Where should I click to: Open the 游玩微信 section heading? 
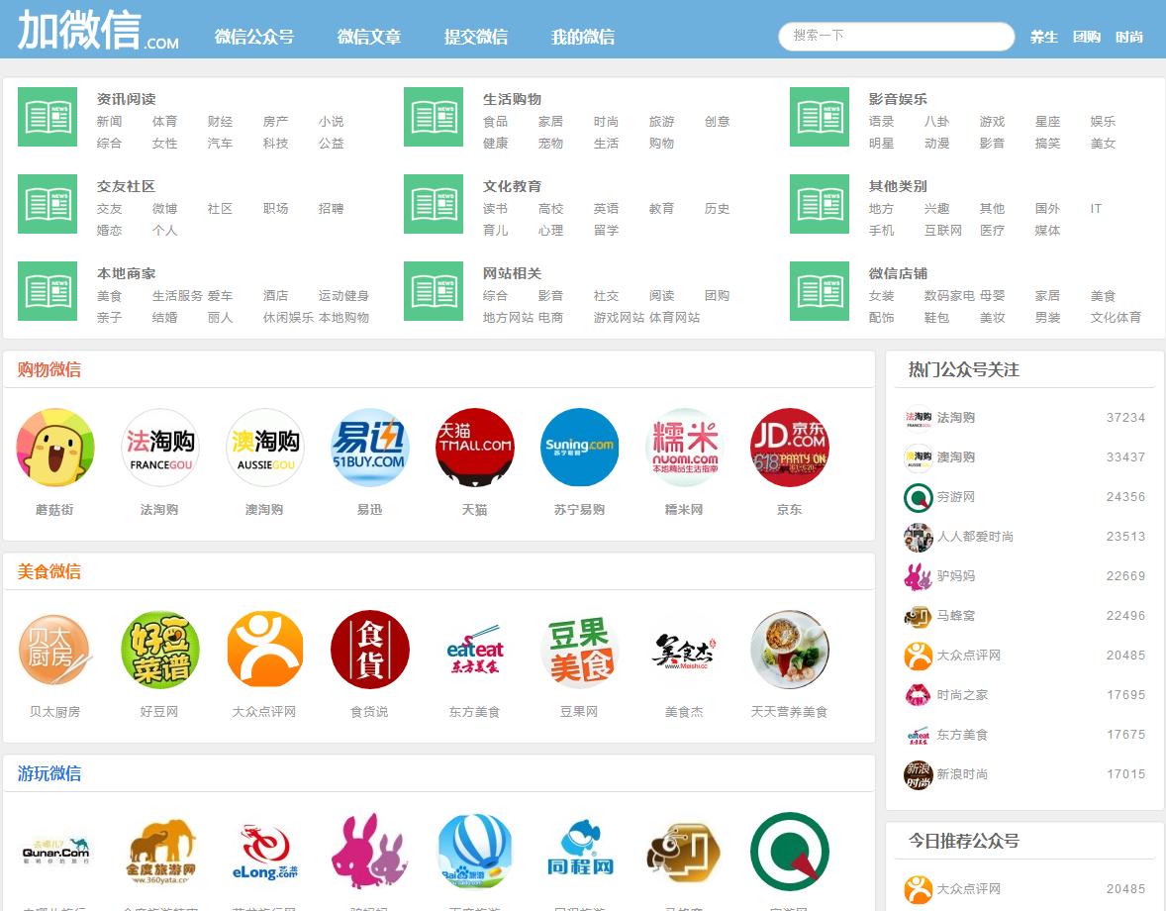tap(49, 774)
